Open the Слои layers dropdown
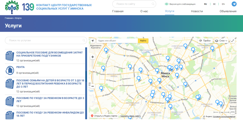 (x=222, y=41)
